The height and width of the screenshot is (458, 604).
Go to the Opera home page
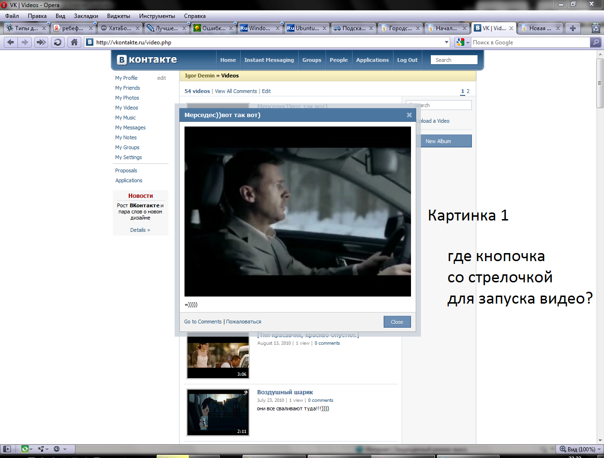[74, 42]
